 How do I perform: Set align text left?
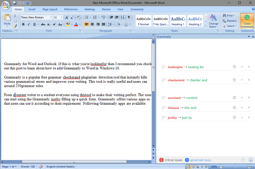coord(87,24)
